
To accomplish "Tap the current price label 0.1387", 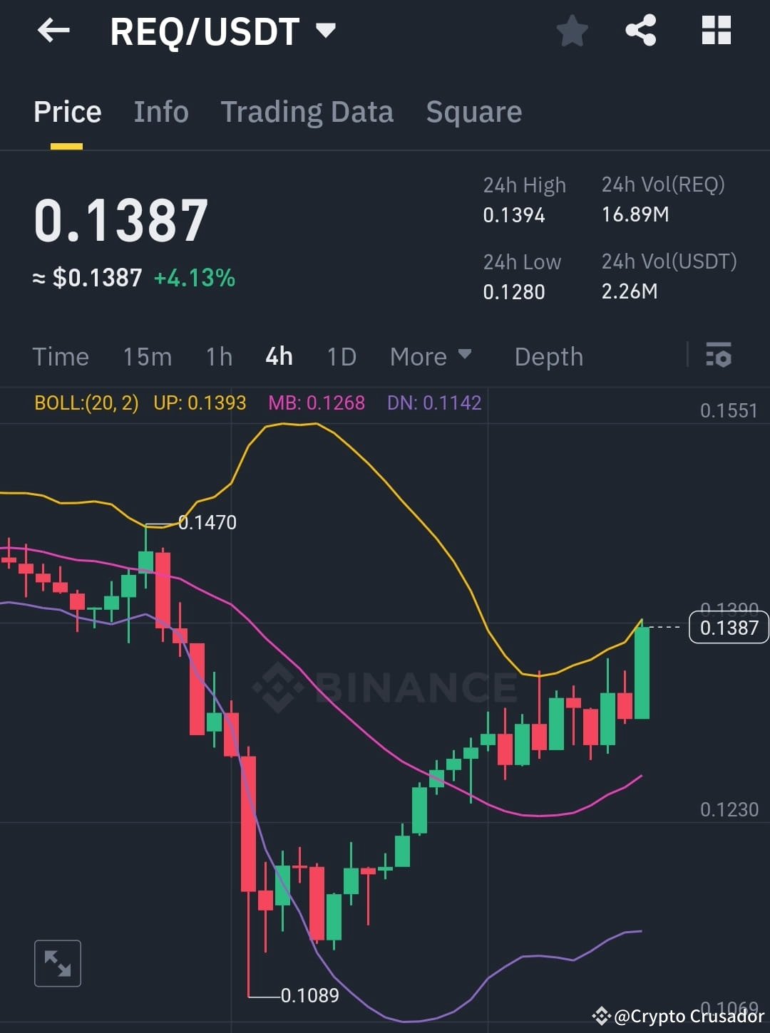I will click(x=728, y=627).
